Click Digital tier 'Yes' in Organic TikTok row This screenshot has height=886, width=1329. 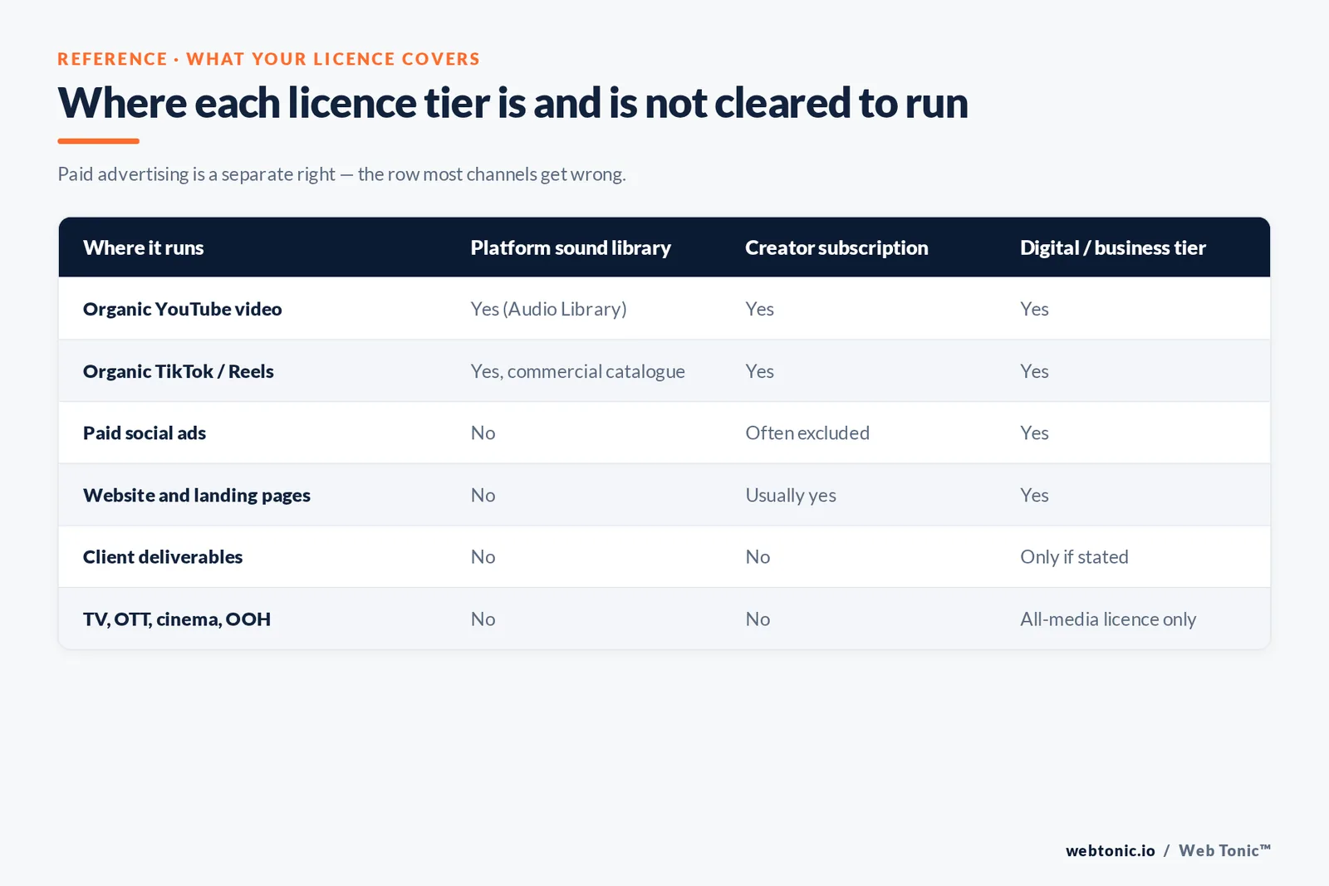tap(1034, 371)
